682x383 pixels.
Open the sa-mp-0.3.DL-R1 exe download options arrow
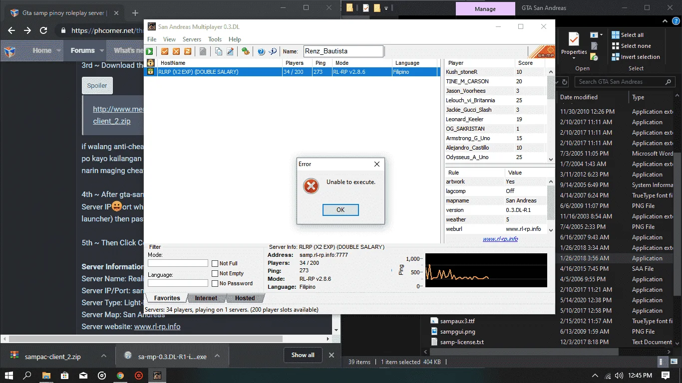[217, 356]
